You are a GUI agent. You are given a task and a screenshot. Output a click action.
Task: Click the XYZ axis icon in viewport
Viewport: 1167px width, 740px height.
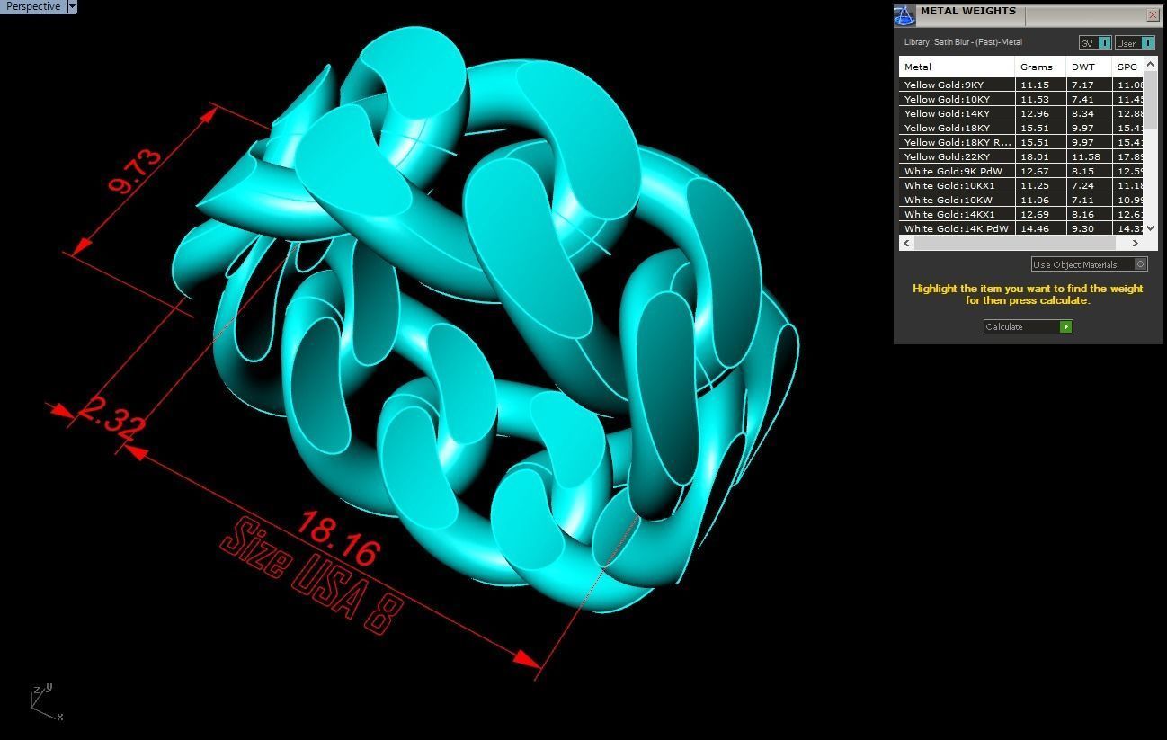point(45,702)
